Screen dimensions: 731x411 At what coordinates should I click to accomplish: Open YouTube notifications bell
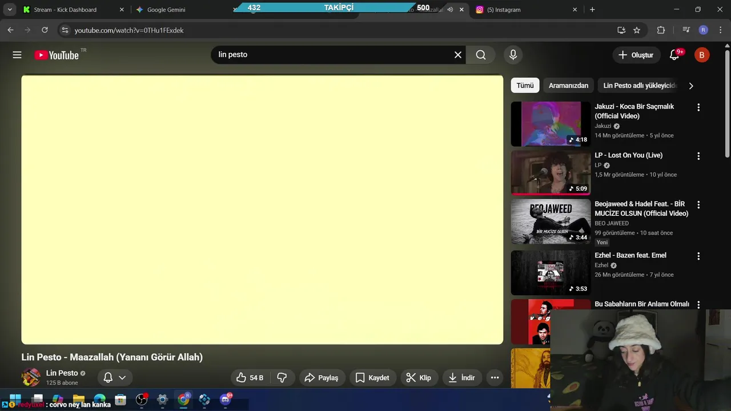(x=674, y=55)
